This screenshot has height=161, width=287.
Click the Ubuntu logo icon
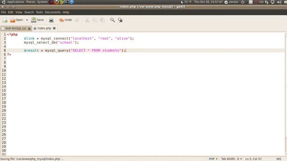click(4, 2)
